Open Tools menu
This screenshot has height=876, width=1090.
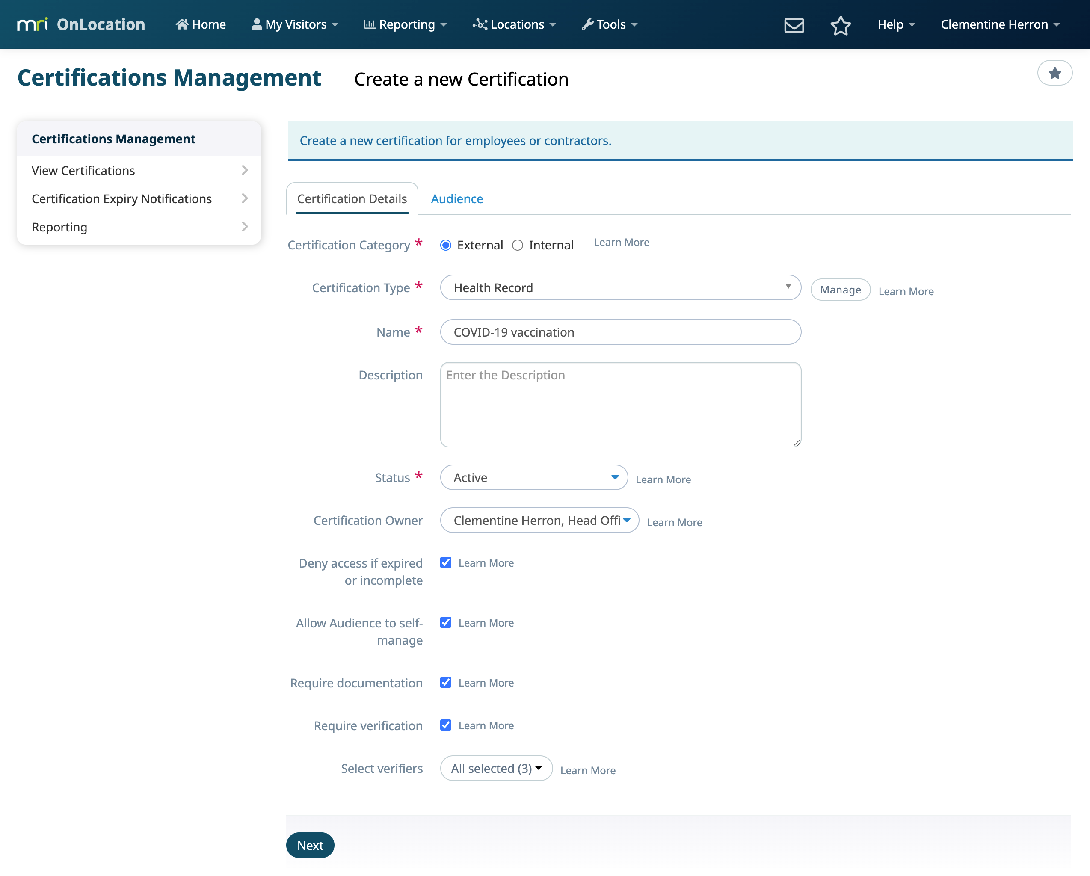[610, 24]
